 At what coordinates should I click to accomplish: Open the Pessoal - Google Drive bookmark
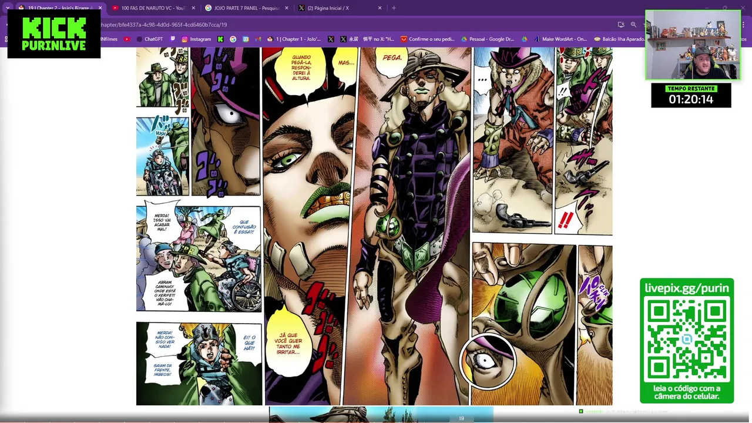(x=487, y=39)
